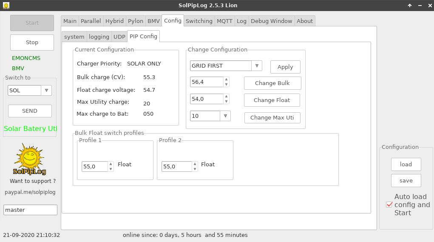434x242 pixels.
Task: Open the Parallel tab
Action: pos(91,21)
